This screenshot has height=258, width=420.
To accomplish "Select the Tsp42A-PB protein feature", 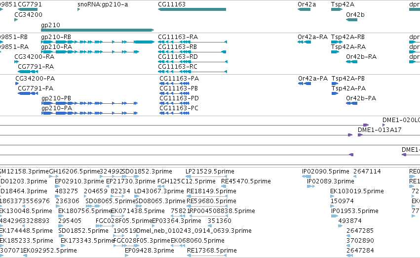I will [x=335, y=84].
